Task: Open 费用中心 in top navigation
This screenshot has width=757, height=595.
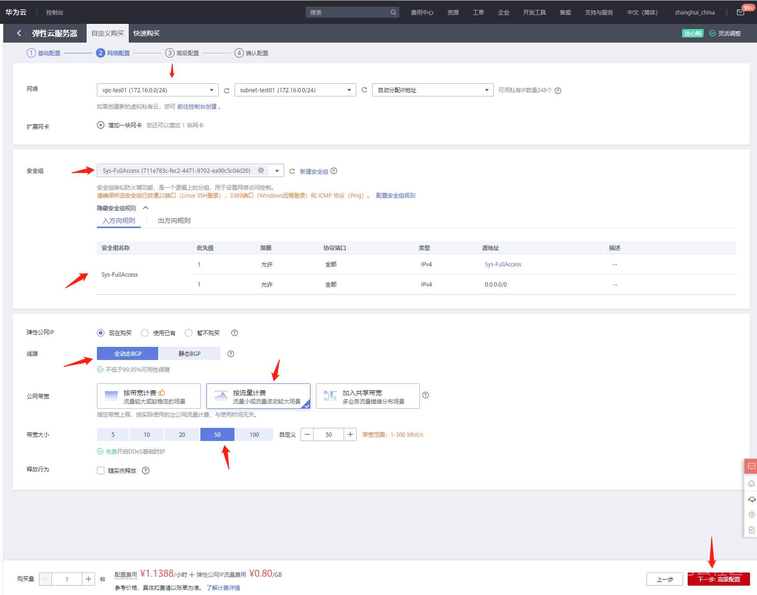Action: pos(422,13)
